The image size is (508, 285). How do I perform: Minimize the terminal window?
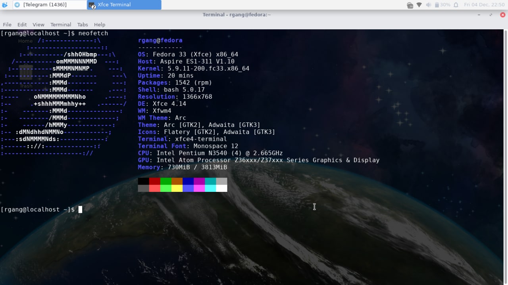tap(480, 15)
